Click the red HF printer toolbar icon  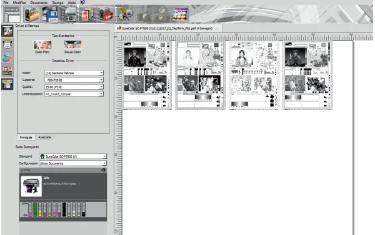pos(106,14)
